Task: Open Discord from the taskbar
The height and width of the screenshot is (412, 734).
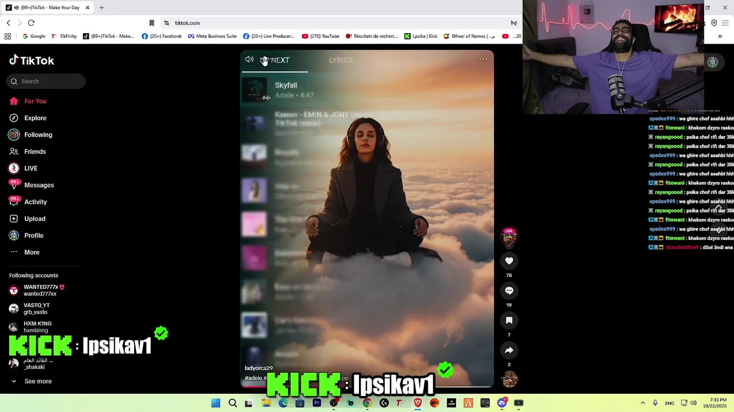Action: pos(502,403)
